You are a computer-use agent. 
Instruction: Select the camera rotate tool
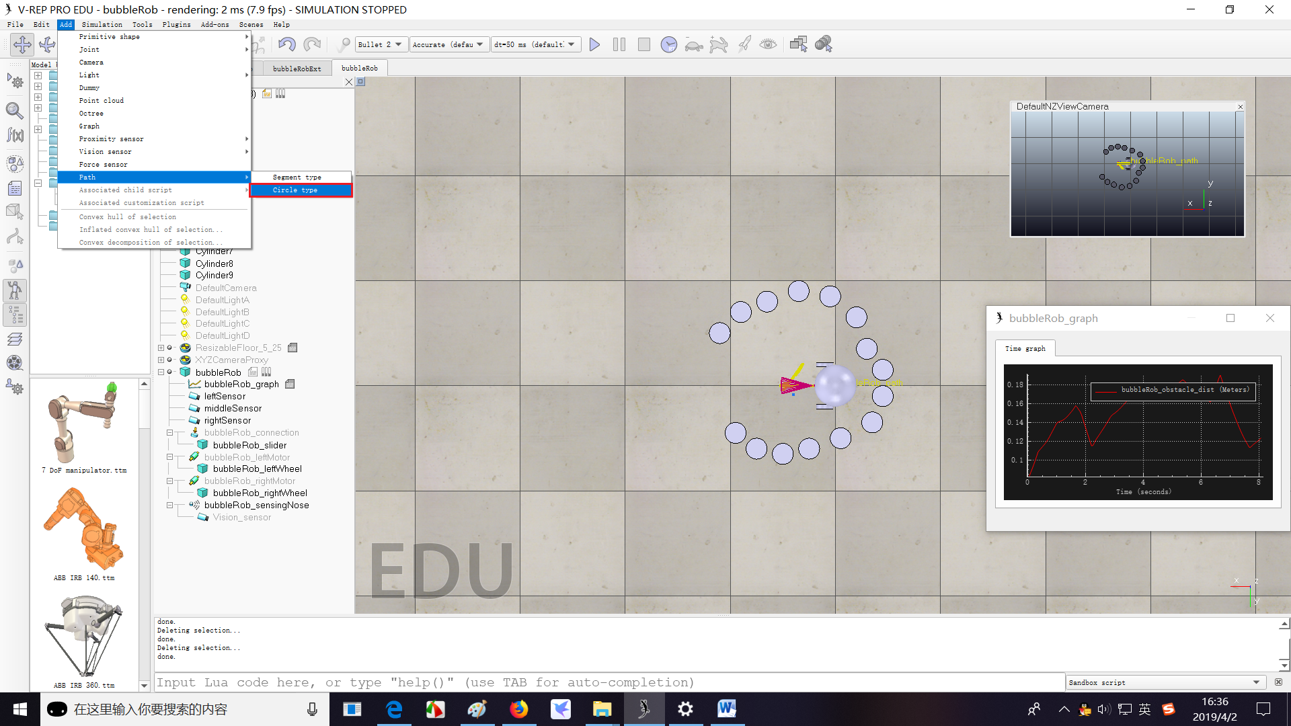pos(47,44)
